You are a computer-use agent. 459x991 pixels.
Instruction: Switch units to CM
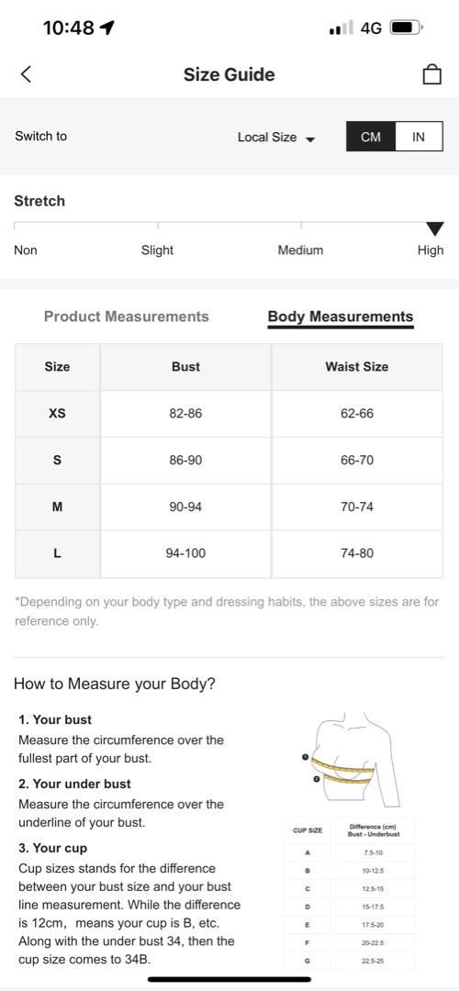371,137
